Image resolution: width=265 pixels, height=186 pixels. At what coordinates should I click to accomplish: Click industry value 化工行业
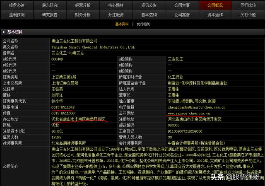coord(176,77)
